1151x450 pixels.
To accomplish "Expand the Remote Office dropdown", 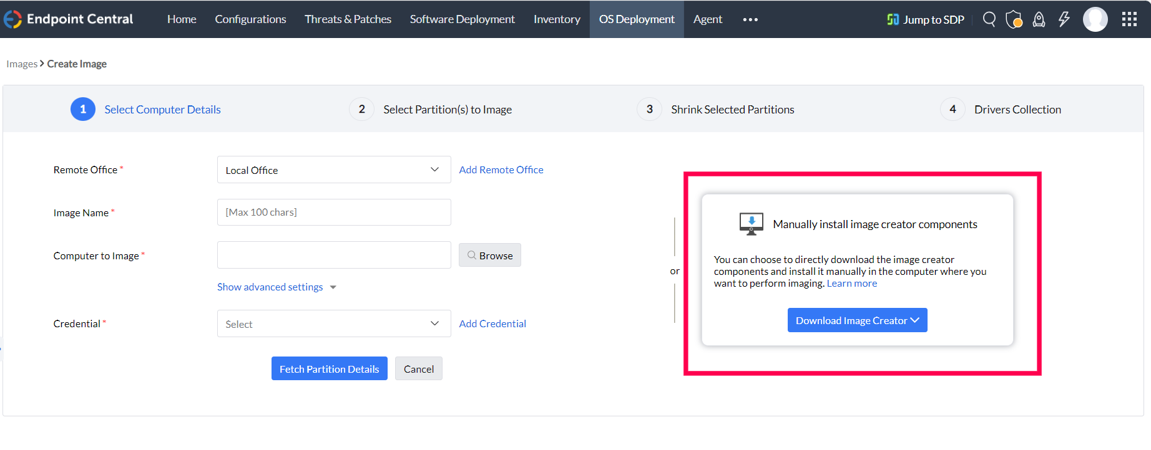I will (x=334, y=170).
